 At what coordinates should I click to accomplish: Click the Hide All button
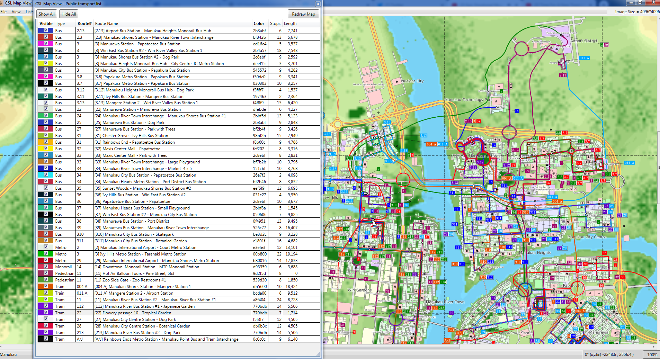tap(69, 14)
